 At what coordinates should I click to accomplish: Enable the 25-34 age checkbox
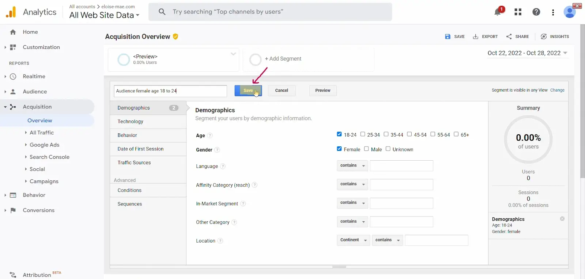[363, 134]
